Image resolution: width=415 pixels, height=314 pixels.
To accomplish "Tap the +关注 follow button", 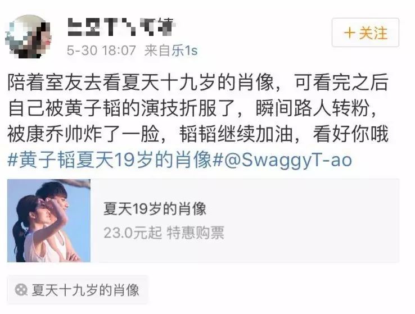I will [x=366, y=33].
